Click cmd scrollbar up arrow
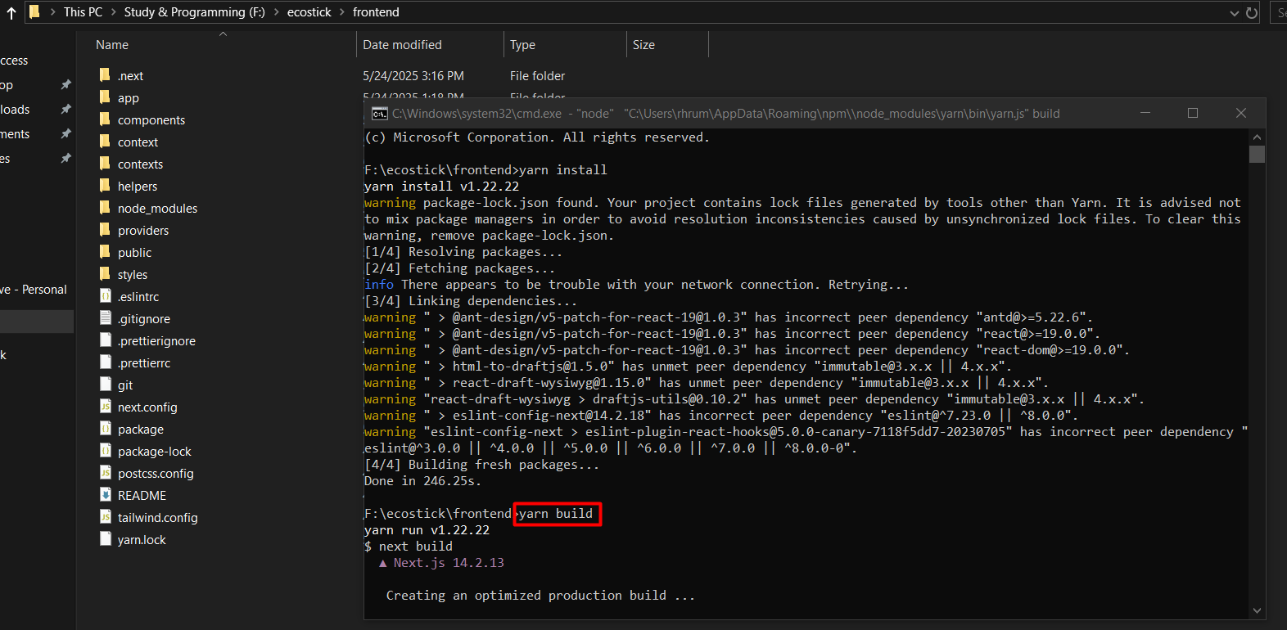1287x630 pixels. 1258,137
